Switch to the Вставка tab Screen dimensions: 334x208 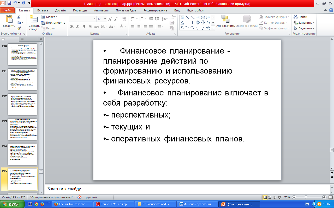click(43, 10)
